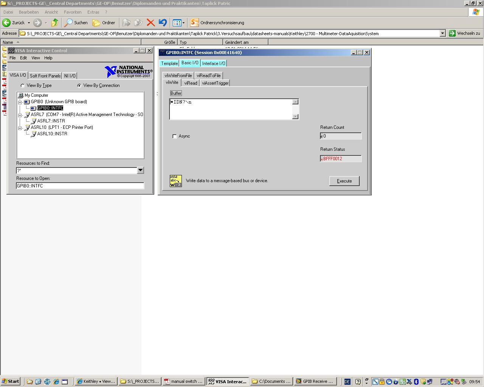Click the Buffer scrollbar up arrow
This screenshot has height=387, width=484.
tap(295, 102)
